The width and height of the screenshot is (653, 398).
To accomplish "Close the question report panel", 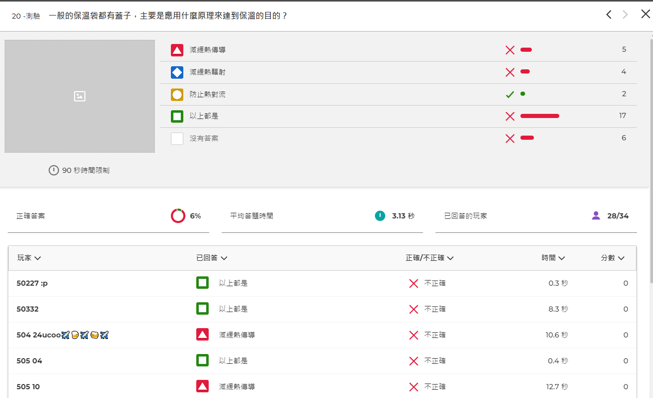I will click(645, 14).
